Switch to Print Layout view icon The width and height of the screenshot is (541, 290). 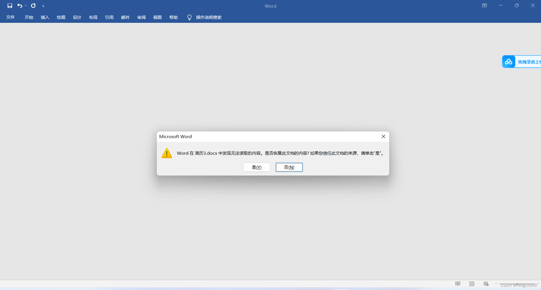[472, 284]
